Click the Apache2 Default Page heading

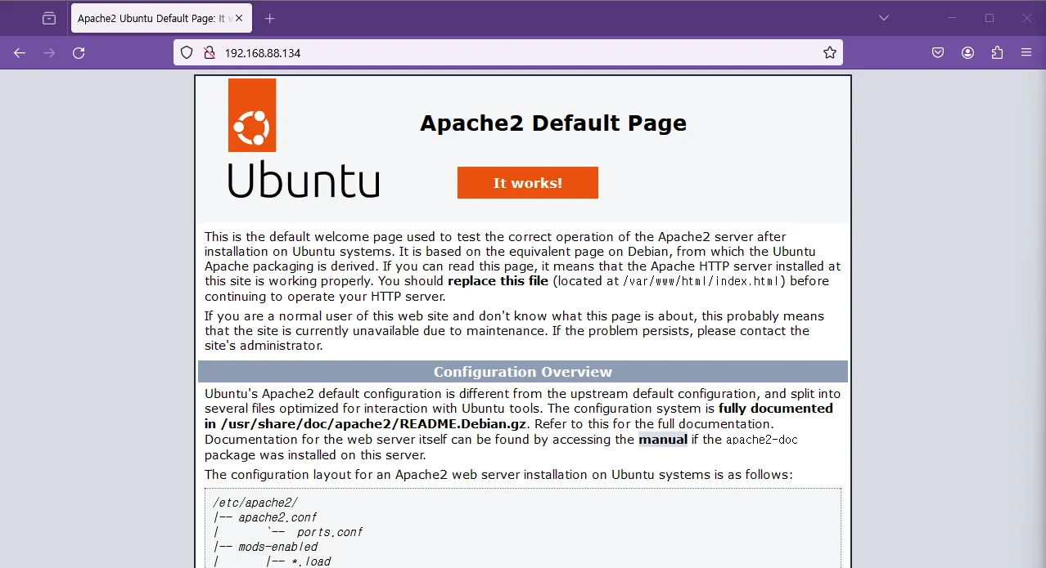click(x=553, y=123)
